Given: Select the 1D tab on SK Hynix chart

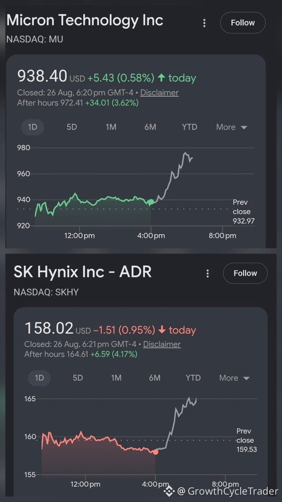Looking at the screenshot, I should point(39,378).
